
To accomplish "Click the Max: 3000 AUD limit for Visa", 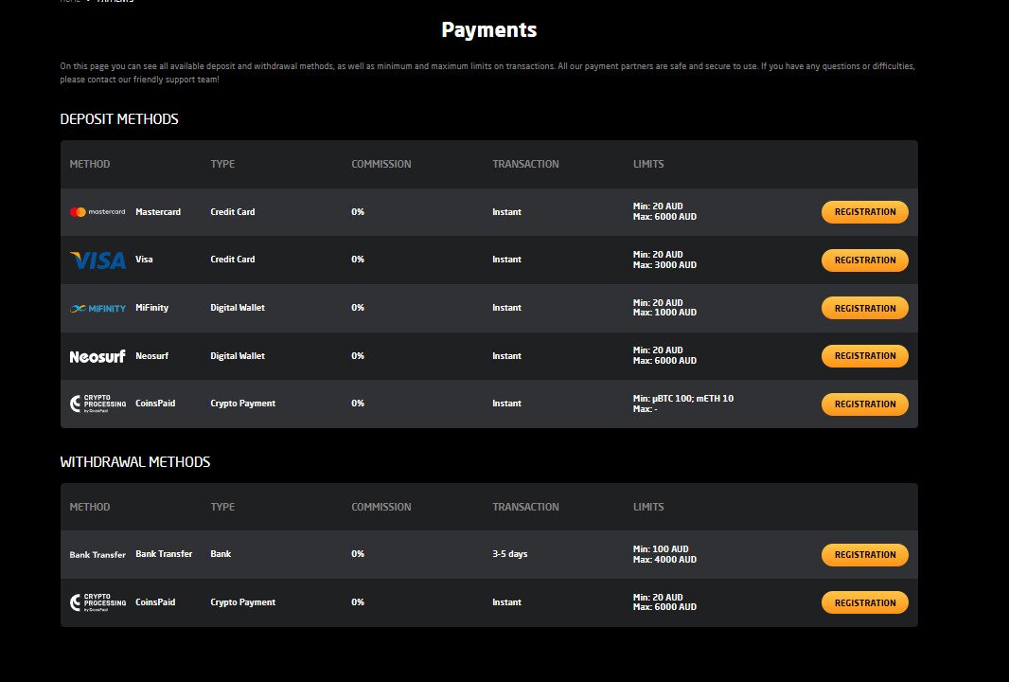I will 664,265.
